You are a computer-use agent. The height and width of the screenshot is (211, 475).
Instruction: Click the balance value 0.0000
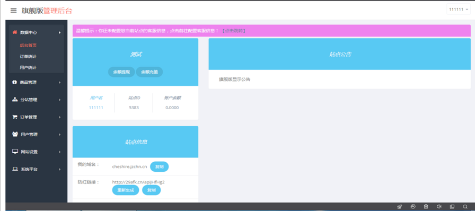(172, 108)
